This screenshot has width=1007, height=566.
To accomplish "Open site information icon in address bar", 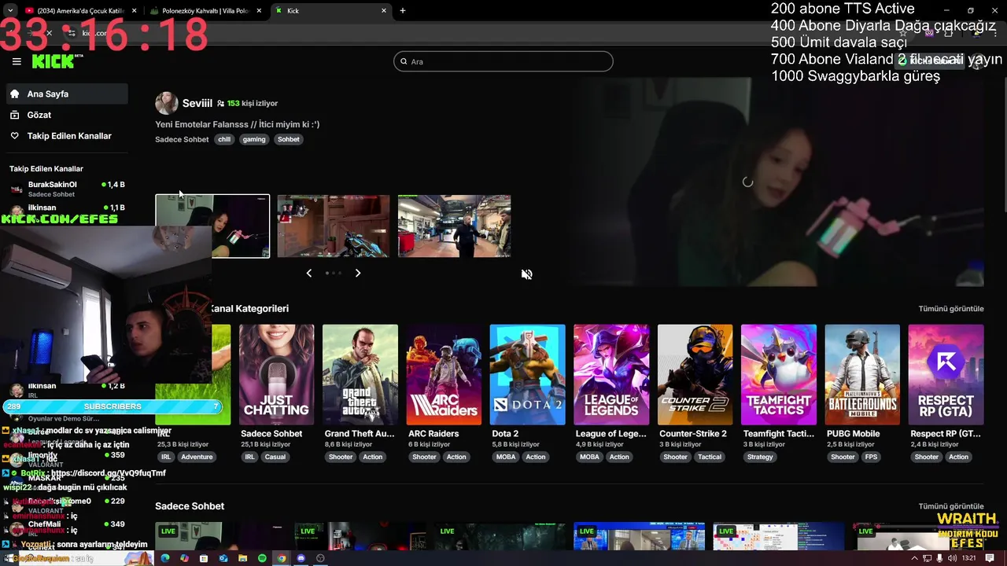I will point(72,33).
